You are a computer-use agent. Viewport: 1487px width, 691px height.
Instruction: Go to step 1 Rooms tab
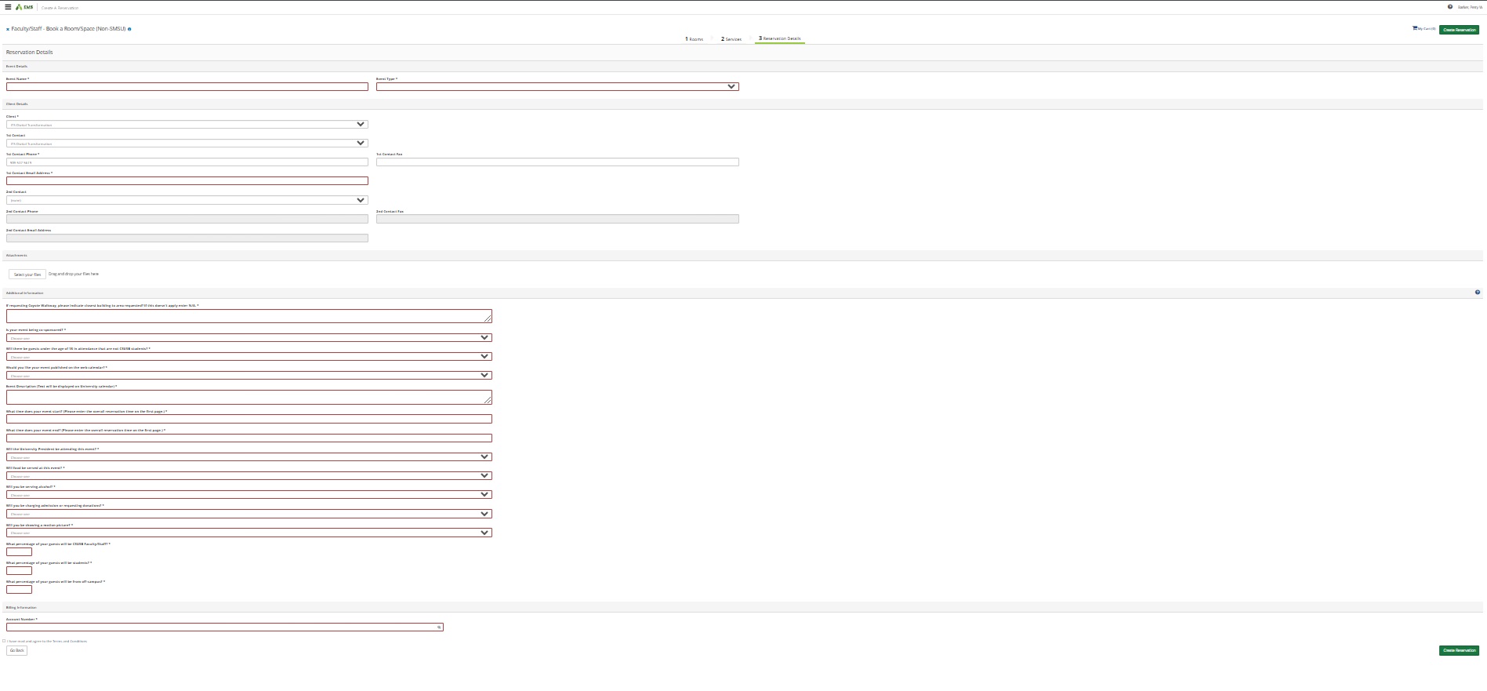tap(695, 38)
